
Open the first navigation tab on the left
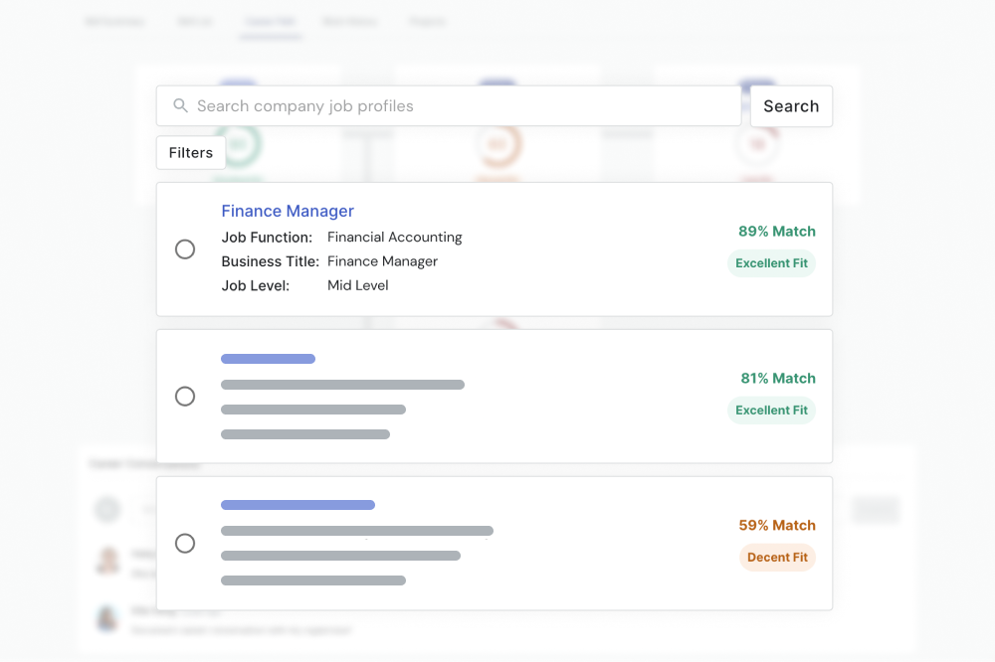point(114,20)
